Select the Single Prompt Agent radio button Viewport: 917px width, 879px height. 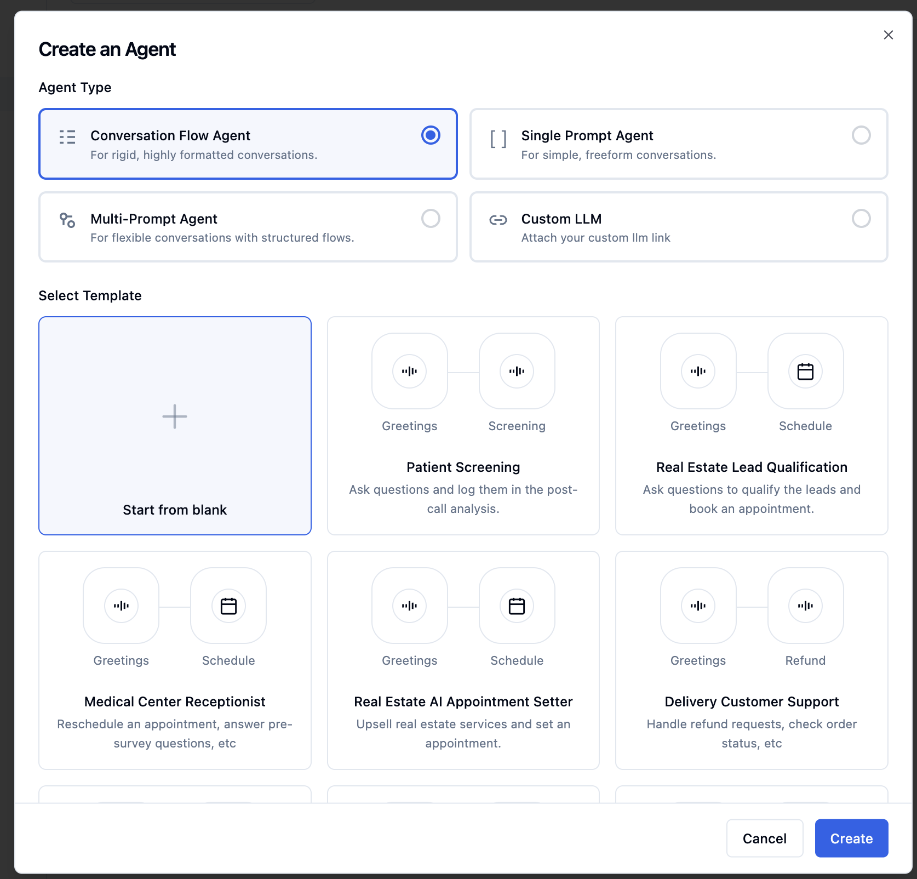click(861, 135)
